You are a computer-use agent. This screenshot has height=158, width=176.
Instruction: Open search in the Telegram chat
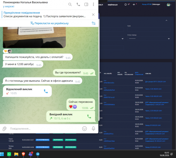pos(70,5)
